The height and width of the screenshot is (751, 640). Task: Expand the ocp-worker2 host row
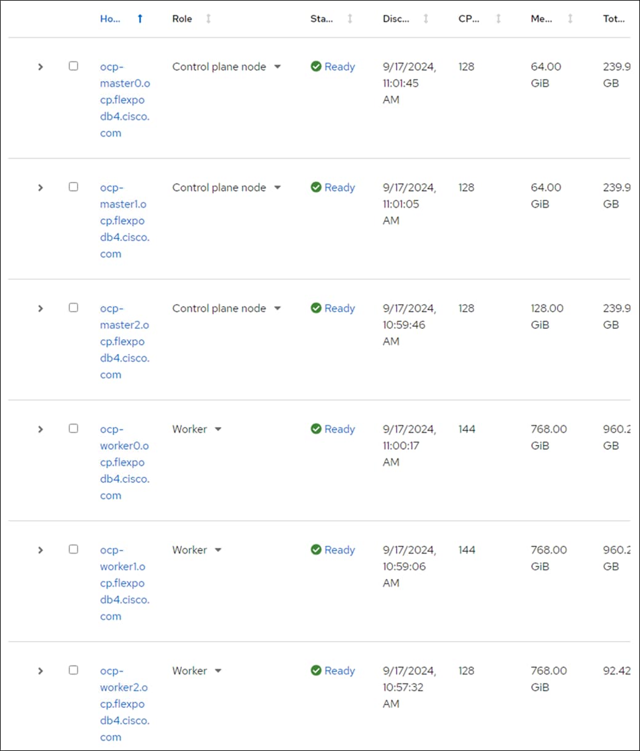pyautogui.click(x=41, y=670)
